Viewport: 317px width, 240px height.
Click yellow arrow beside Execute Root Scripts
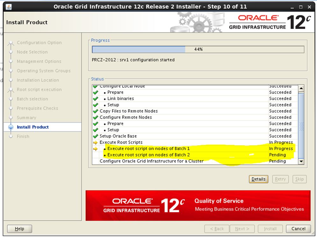pyautogui.click(x=95, y=142)
